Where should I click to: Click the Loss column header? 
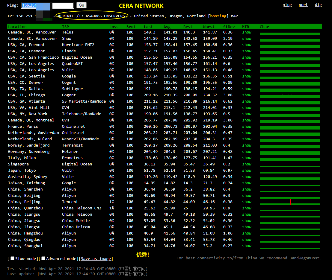point(114,27)
